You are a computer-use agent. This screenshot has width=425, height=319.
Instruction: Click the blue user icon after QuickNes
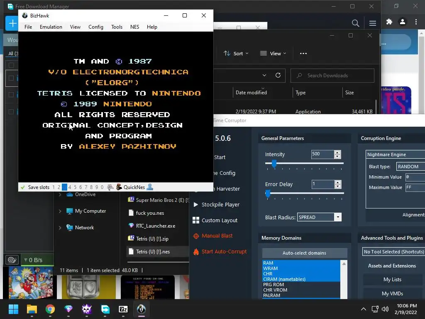click(x=150, y=187)
